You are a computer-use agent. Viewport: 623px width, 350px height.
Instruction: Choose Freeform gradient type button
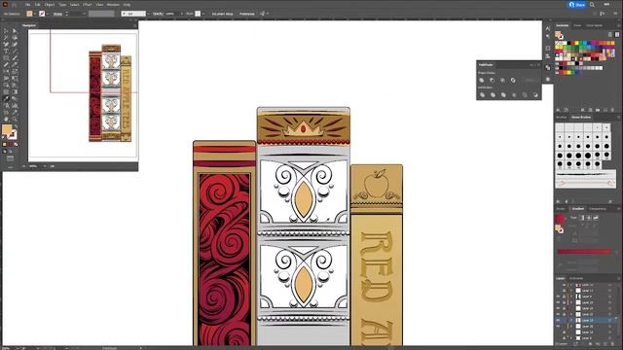tap(596, 218)
